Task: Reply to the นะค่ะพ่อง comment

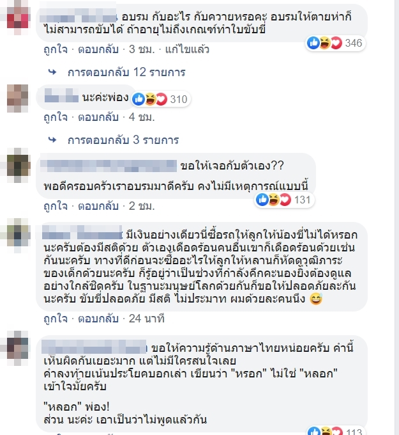Action: pyautogui.click(x=98, y=117)
